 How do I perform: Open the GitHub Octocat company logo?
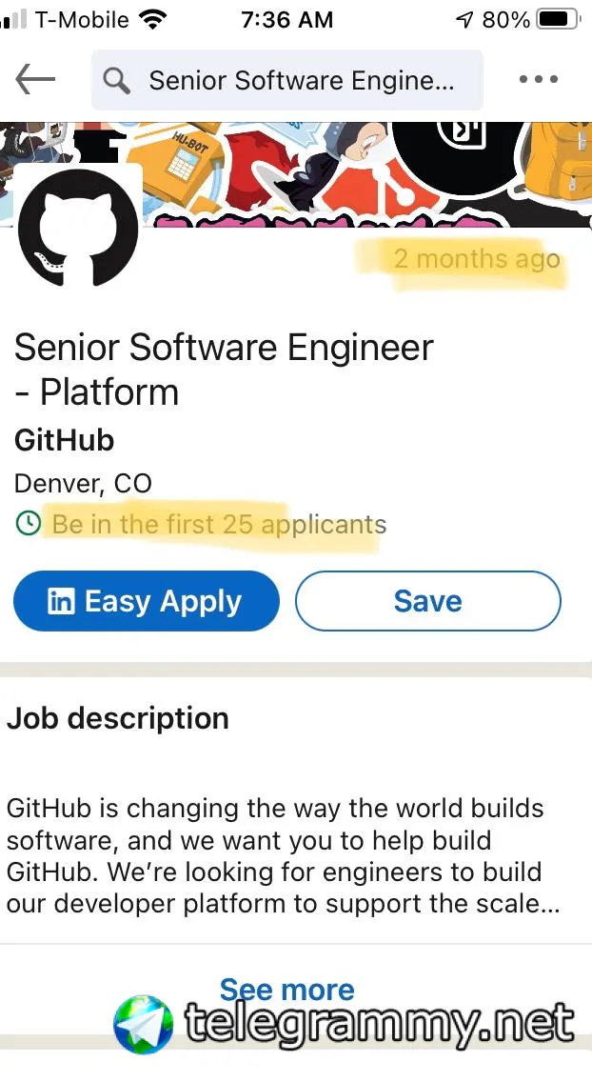78,227
